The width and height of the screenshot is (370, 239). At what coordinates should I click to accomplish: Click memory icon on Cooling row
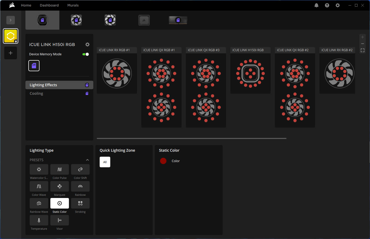tap(87, 93)
